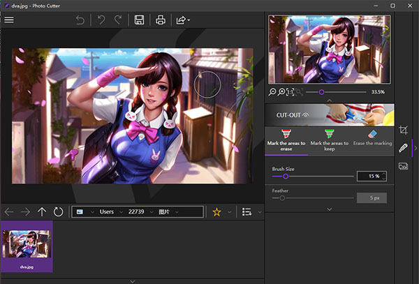Click the undo arrow icon
Image resolution: width=419 pixels, height=284 pixels.
80,20
